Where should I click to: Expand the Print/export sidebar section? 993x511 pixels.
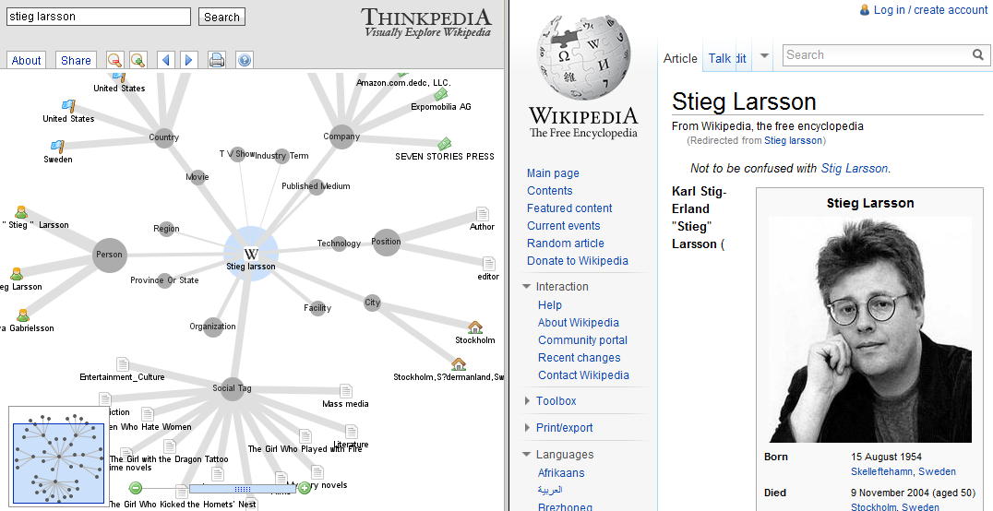[x=527, y=427]
